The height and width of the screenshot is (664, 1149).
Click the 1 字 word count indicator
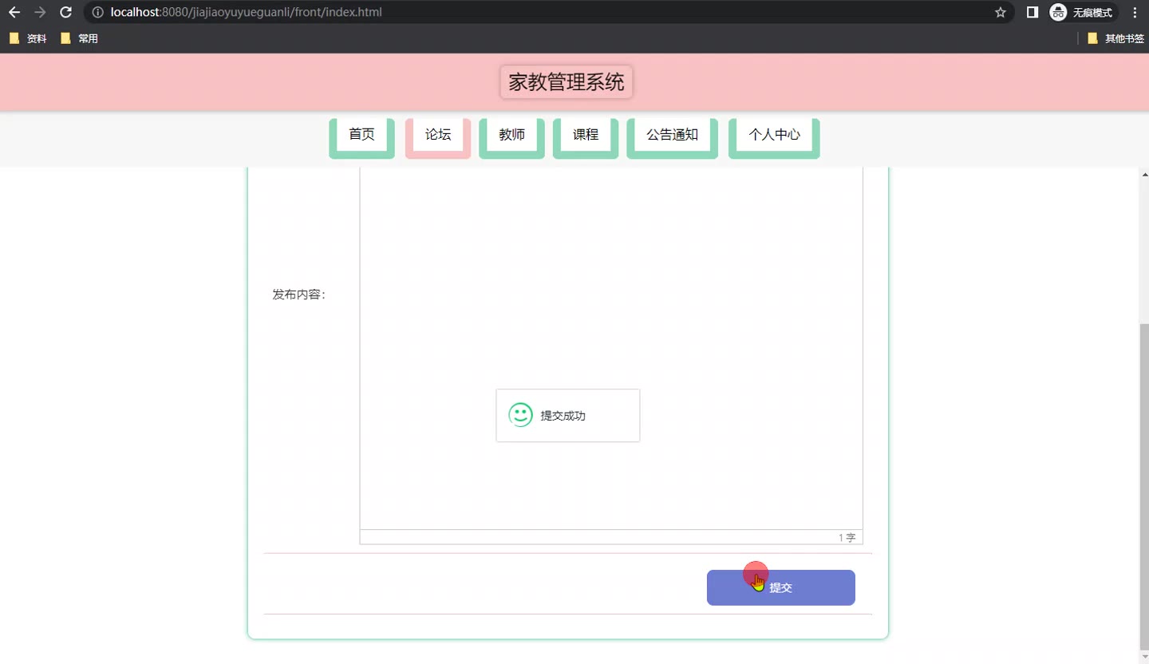pos(847,538)
